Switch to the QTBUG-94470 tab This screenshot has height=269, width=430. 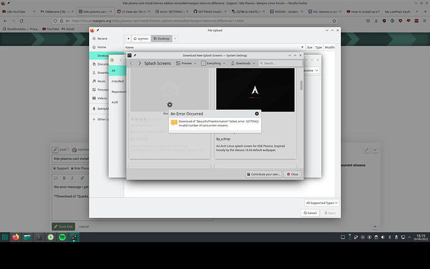tap(248, 11)
